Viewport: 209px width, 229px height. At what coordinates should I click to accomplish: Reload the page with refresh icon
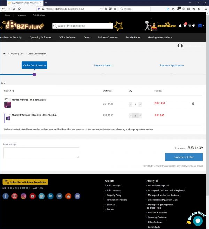click(x=14, y=9)
